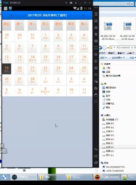Select 视频 library
Screen dimensions: 136x185
click(x=107, y=92)
